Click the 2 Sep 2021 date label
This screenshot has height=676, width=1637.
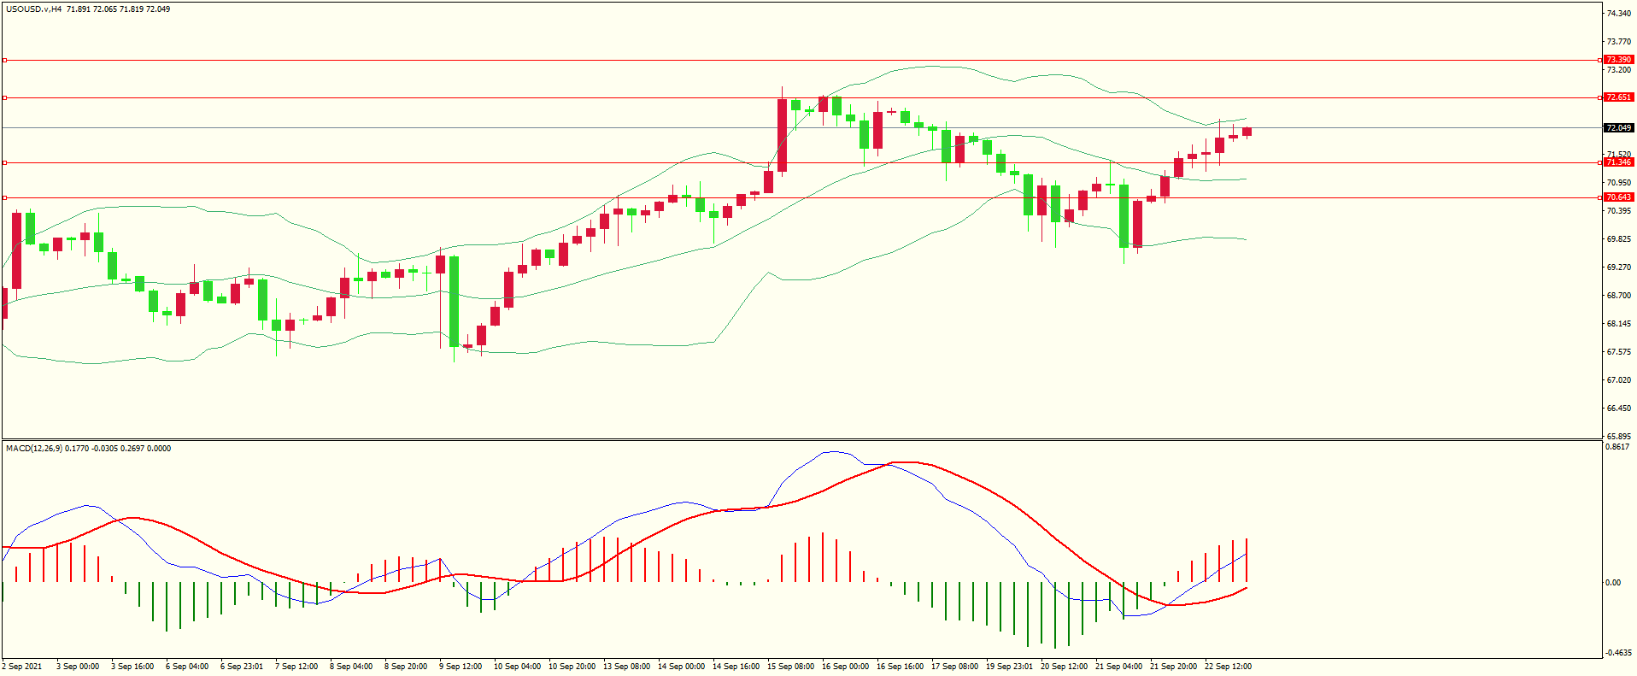click(22, 667)
